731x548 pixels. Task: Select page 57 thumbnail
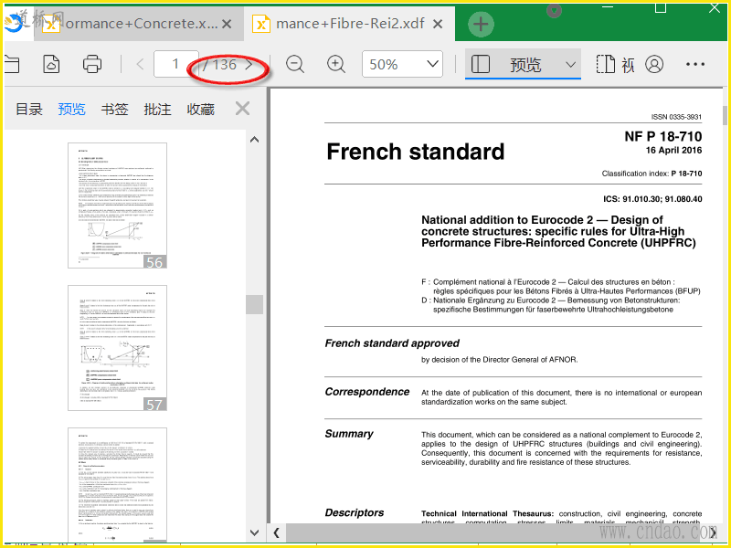pos(117,348)
